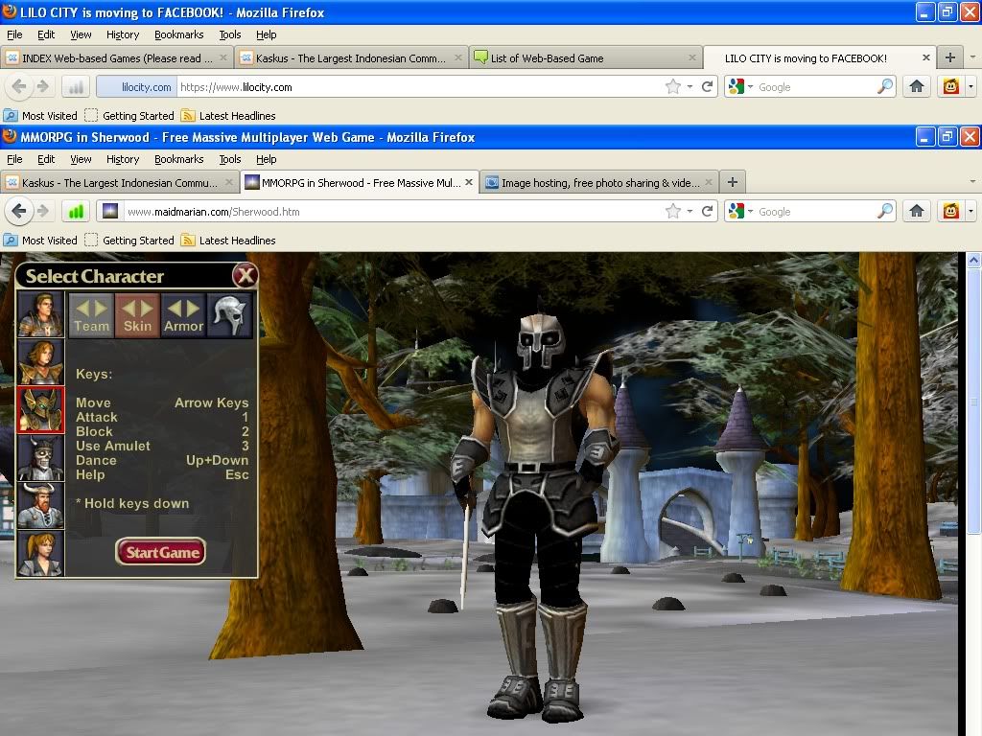Close the Image hosting tab

coord(709,182)
